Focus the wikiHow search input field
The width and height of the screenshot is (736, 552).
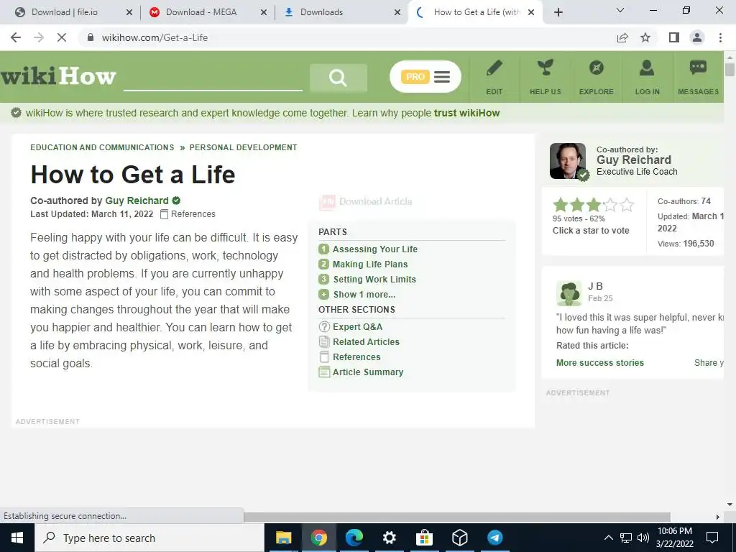213,78
